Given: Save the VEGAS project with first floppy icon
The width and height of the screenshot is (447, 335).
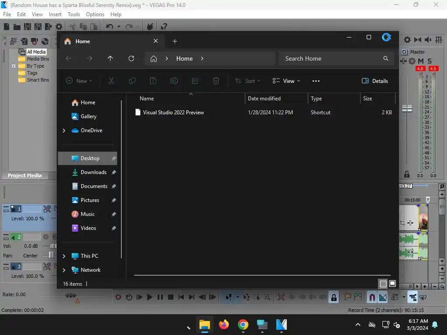Looking at the screenshot, I should 28,27.
